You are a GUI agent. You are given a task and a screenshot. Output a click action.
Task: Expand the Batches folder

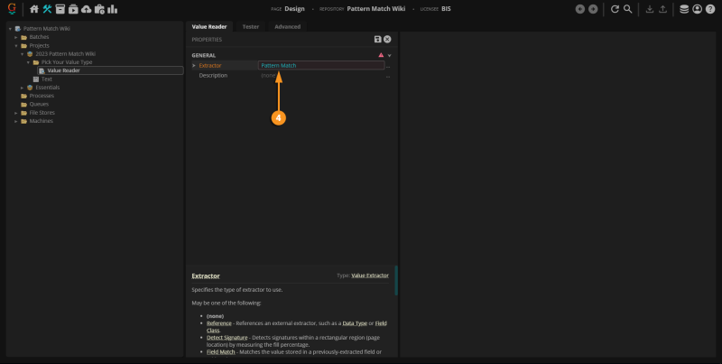pos(16,37)
